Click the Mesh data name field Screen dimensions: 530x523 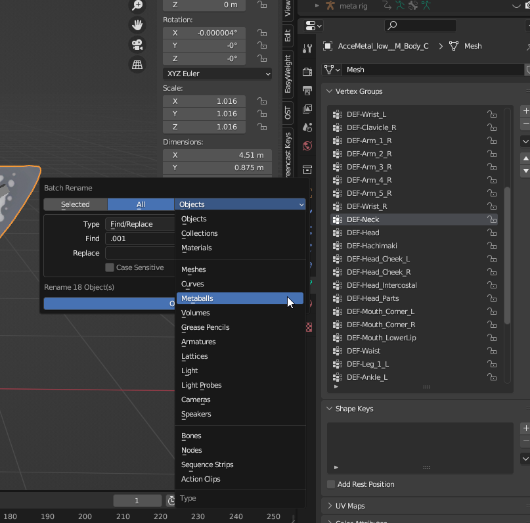433,70
